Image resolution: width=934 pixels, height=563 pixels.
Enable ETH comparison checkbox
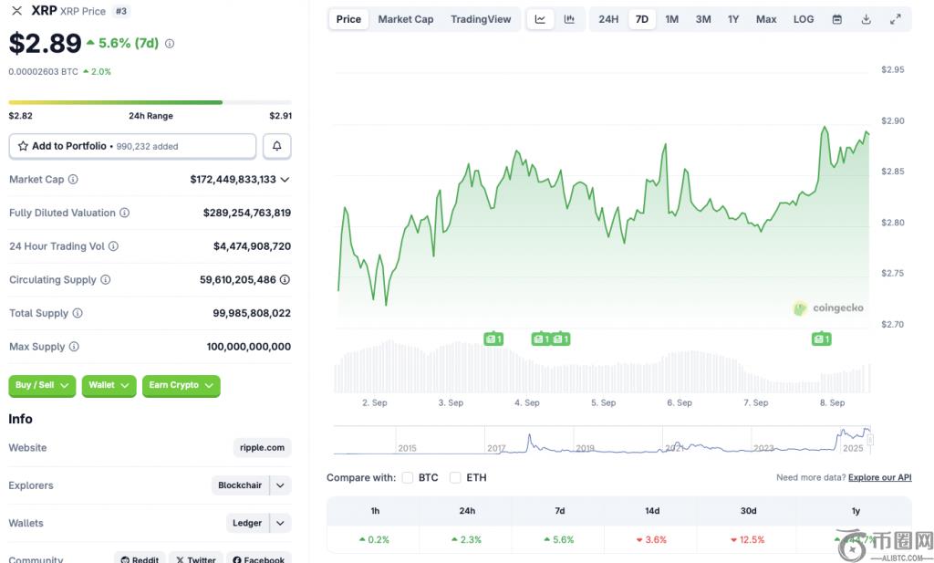455,477
